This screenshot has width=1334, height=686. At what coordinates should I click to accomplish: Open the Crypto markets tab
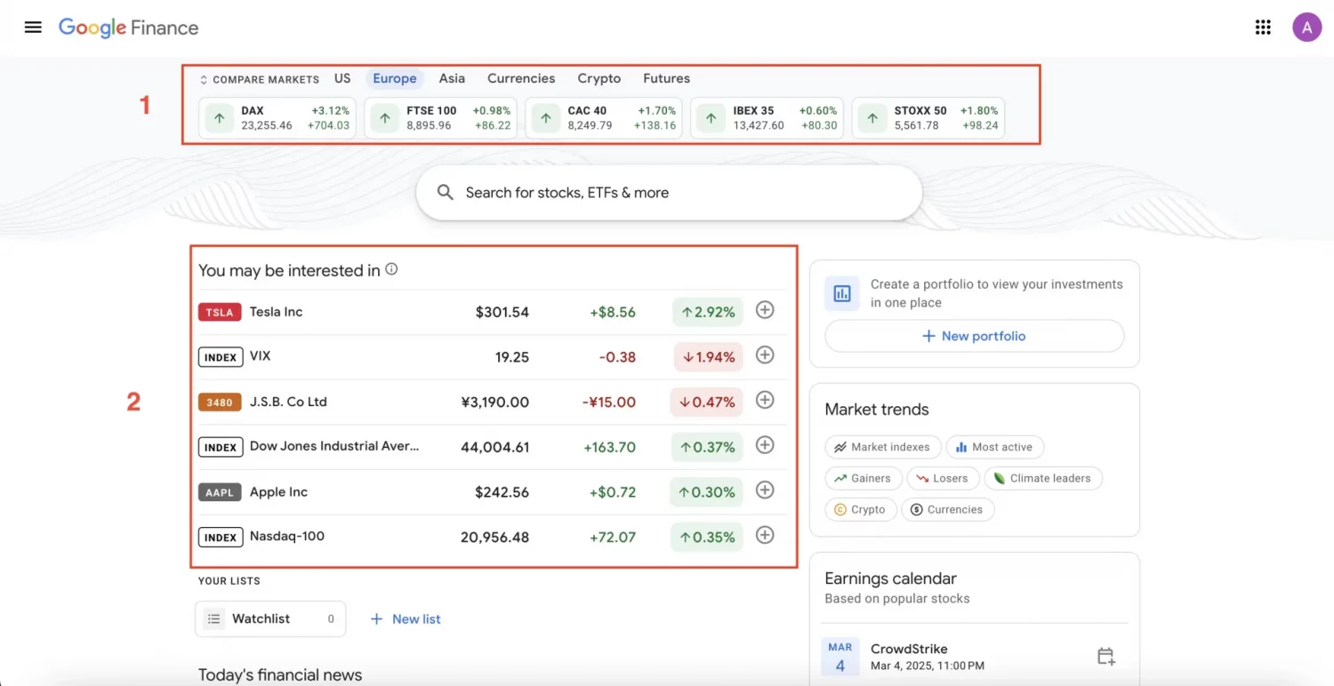(599, 78)
